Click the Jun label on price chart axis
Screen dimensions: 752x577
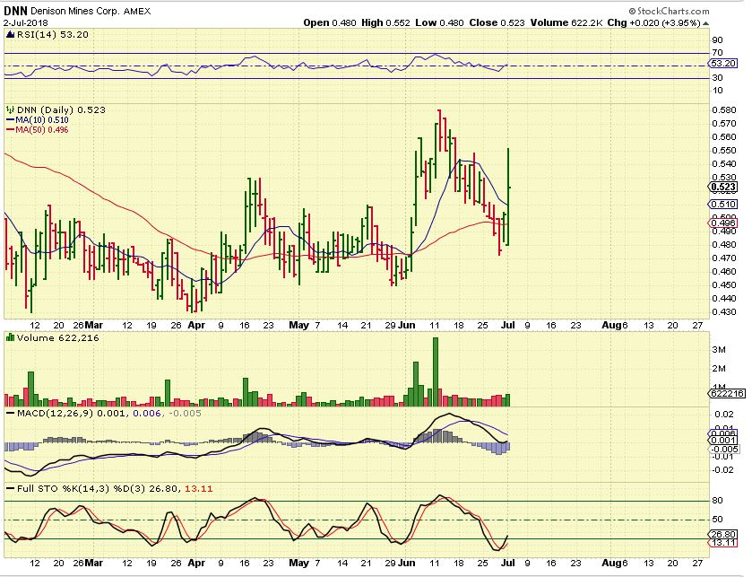pyautogui.click(x=405, y=324)
